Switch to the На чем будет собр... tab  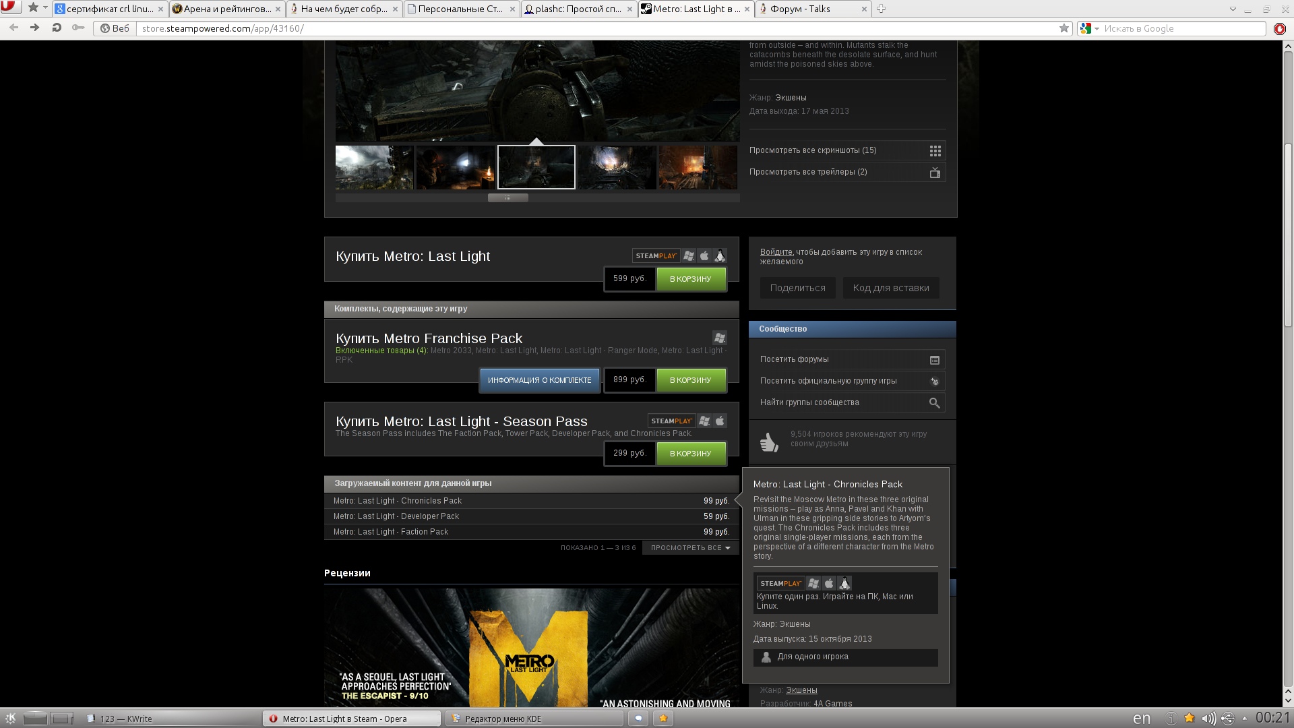(x=344, y=9)
